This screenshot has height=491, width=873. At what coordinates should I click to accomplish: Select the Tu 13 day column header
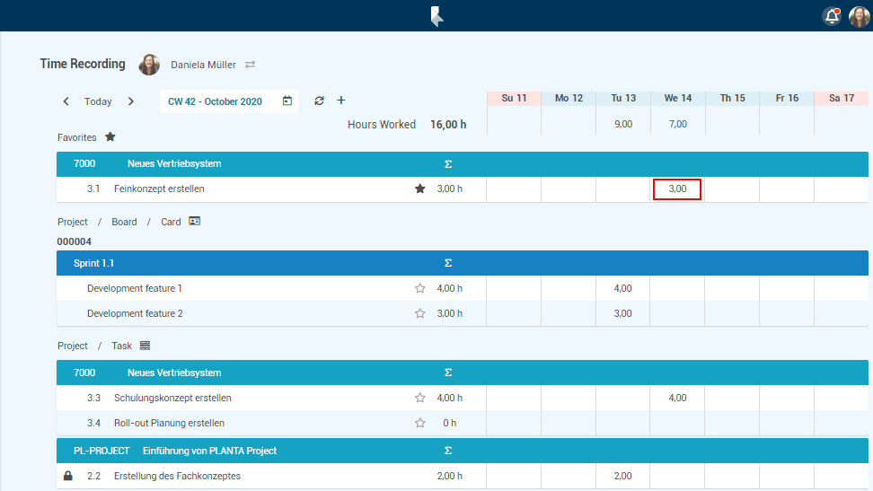(623, 98)
